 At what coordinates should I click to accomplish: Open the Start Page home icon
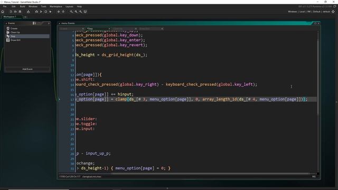coord(3,12)
